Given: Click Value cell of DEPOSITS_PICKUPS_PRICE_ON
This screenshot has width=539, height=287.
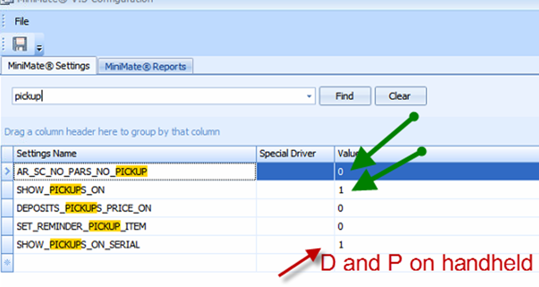Looking at the screenshot, I should click(436, 208).
